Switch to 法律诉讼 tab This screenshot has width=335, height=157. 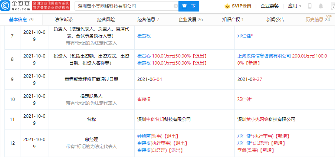tap(64, 20)
